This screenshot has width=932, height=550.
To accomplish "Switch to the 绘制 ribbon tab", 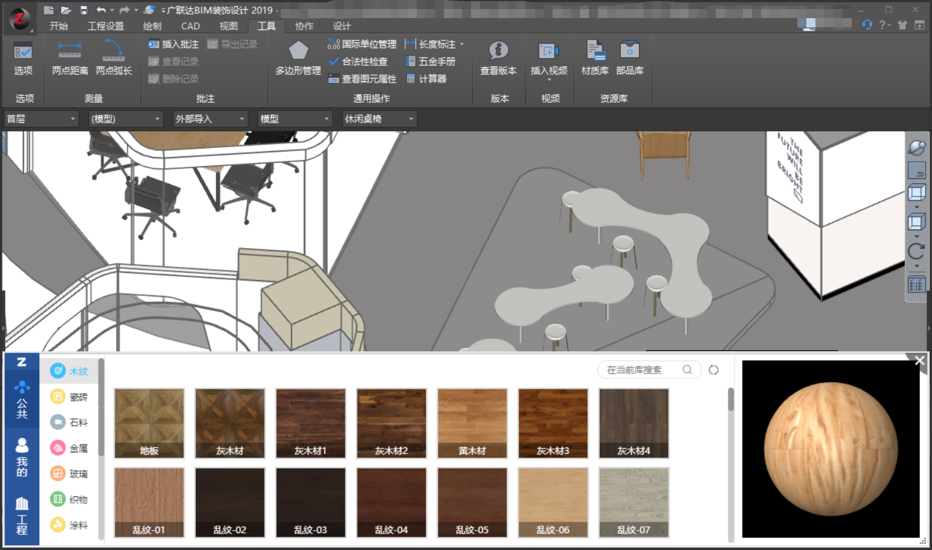I will coord(152,26).
